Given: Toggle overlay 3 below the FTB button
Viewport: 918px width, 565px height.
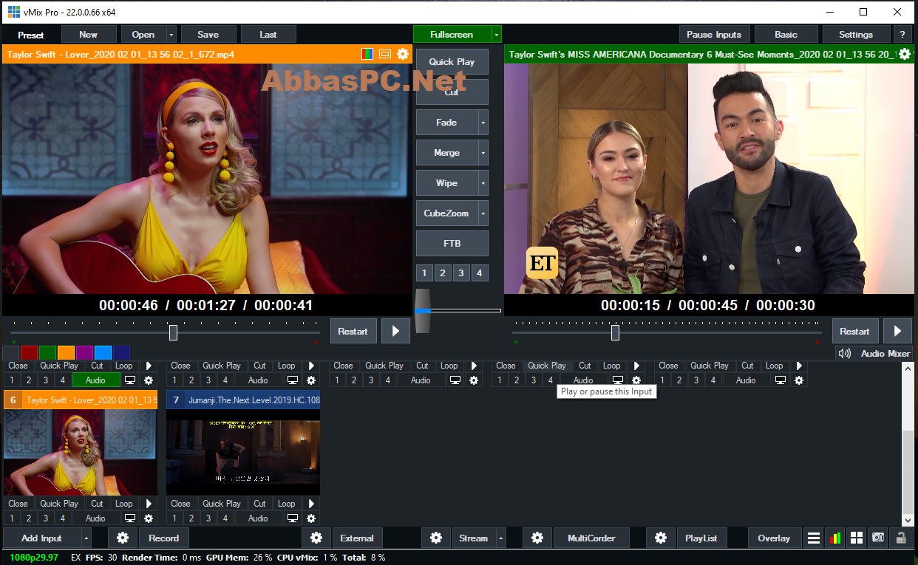Looking at the screenshot, I should click(461, 273).
